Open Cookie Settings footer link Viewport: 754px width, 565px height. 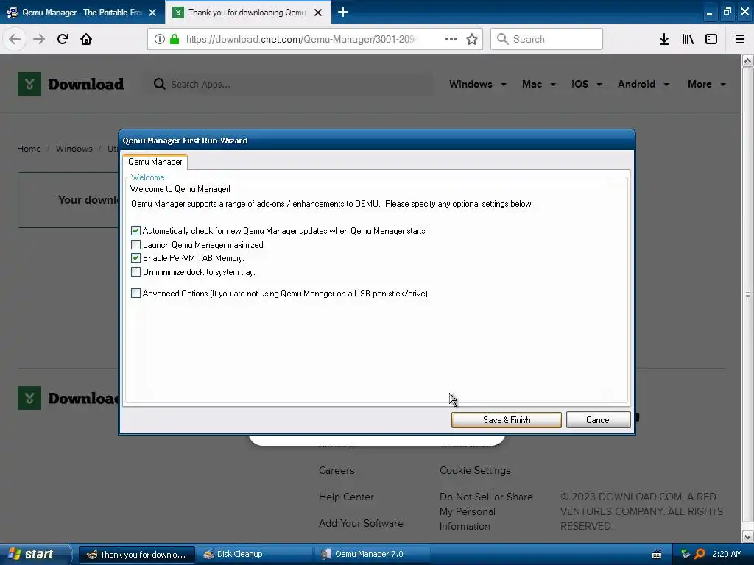click(x=475, y=470)
